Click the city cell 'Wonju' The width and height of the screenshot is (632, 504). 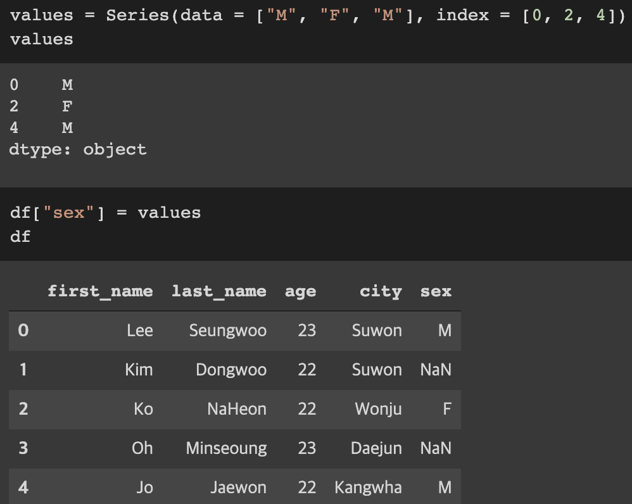tap(378, 409)
